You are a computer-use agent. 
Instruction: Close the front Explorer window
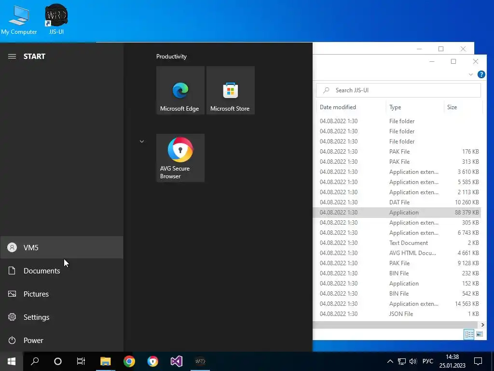tap(475, 61)
